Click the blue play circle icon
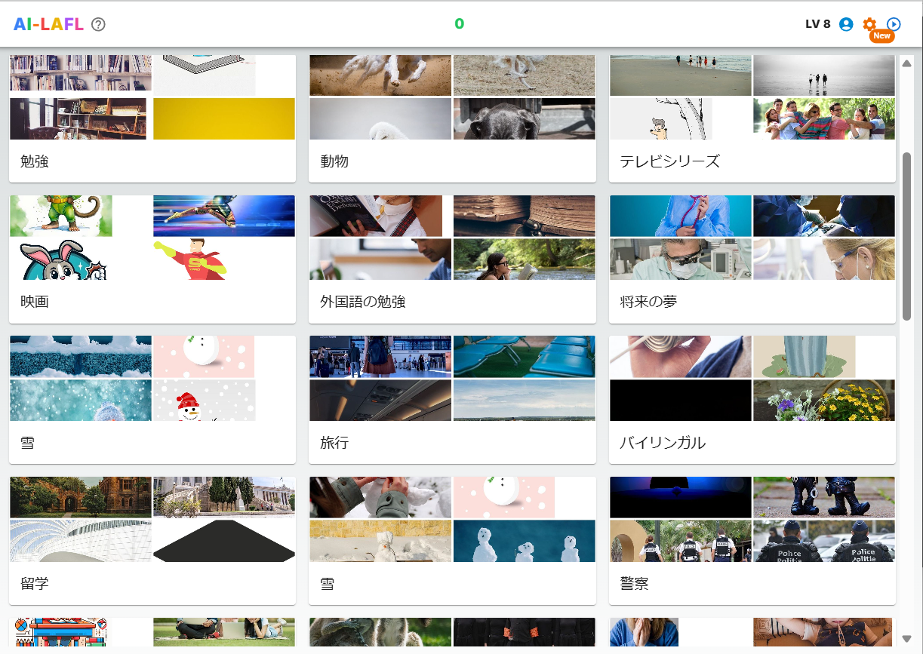Image resolution: width=923 pixels, height=654 pixels. [894, 24]
